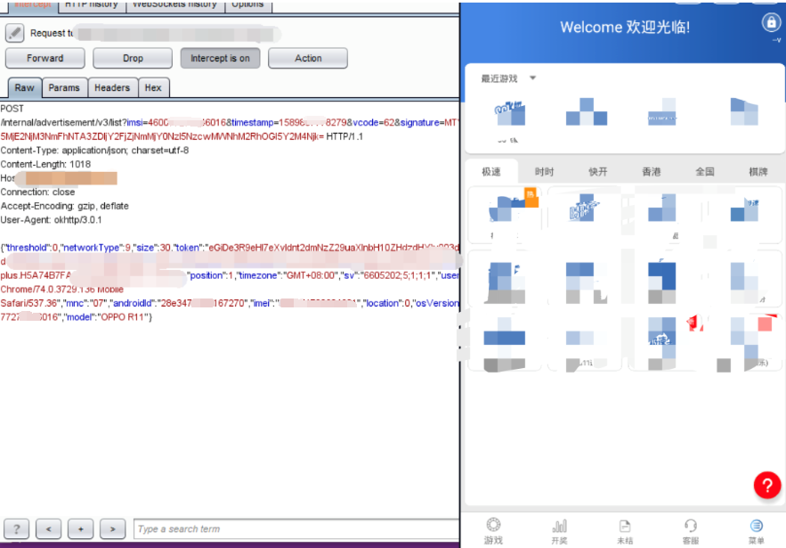786x548 pixels.
Task: Click the next match arrow button
Action: tap(112, 529)
